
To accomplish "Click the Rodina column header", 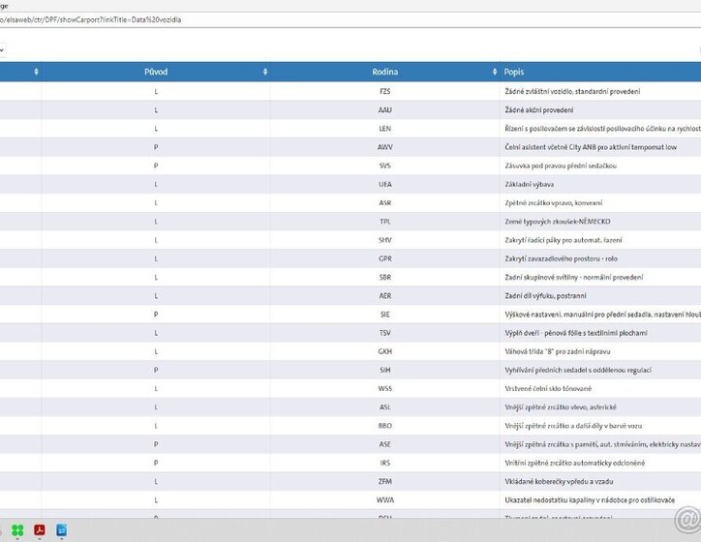I will (384, 72).
